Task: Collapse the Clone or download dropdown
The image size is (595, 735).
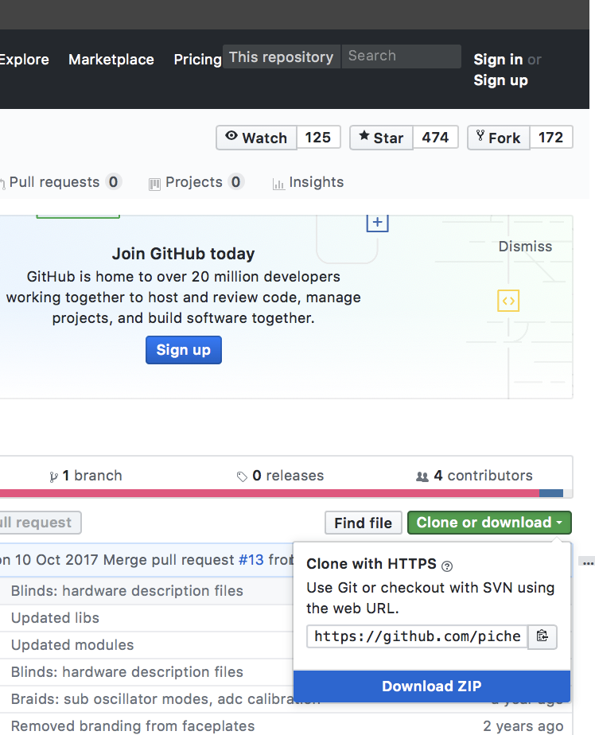Action: [489, 523]
